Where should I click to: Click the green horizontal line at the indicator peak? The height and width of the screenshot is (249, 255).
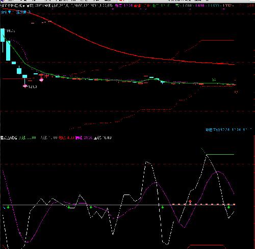pyautogui.click(x=220, y=155)
